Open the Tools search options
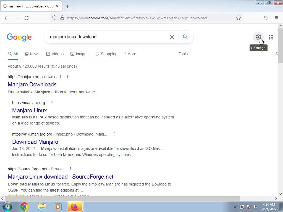This screenshot has width=283, height=212. 183,54
